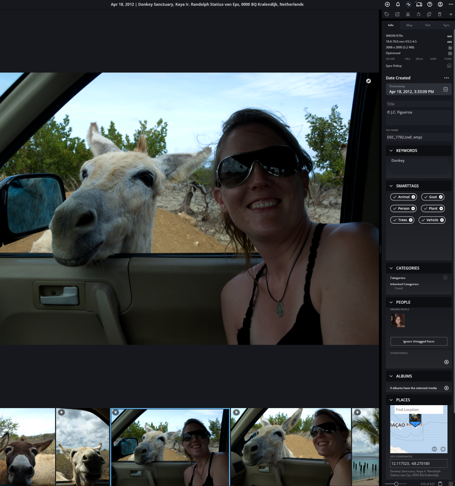
Task: Zoom out the Places map
Action: point(434,449)
